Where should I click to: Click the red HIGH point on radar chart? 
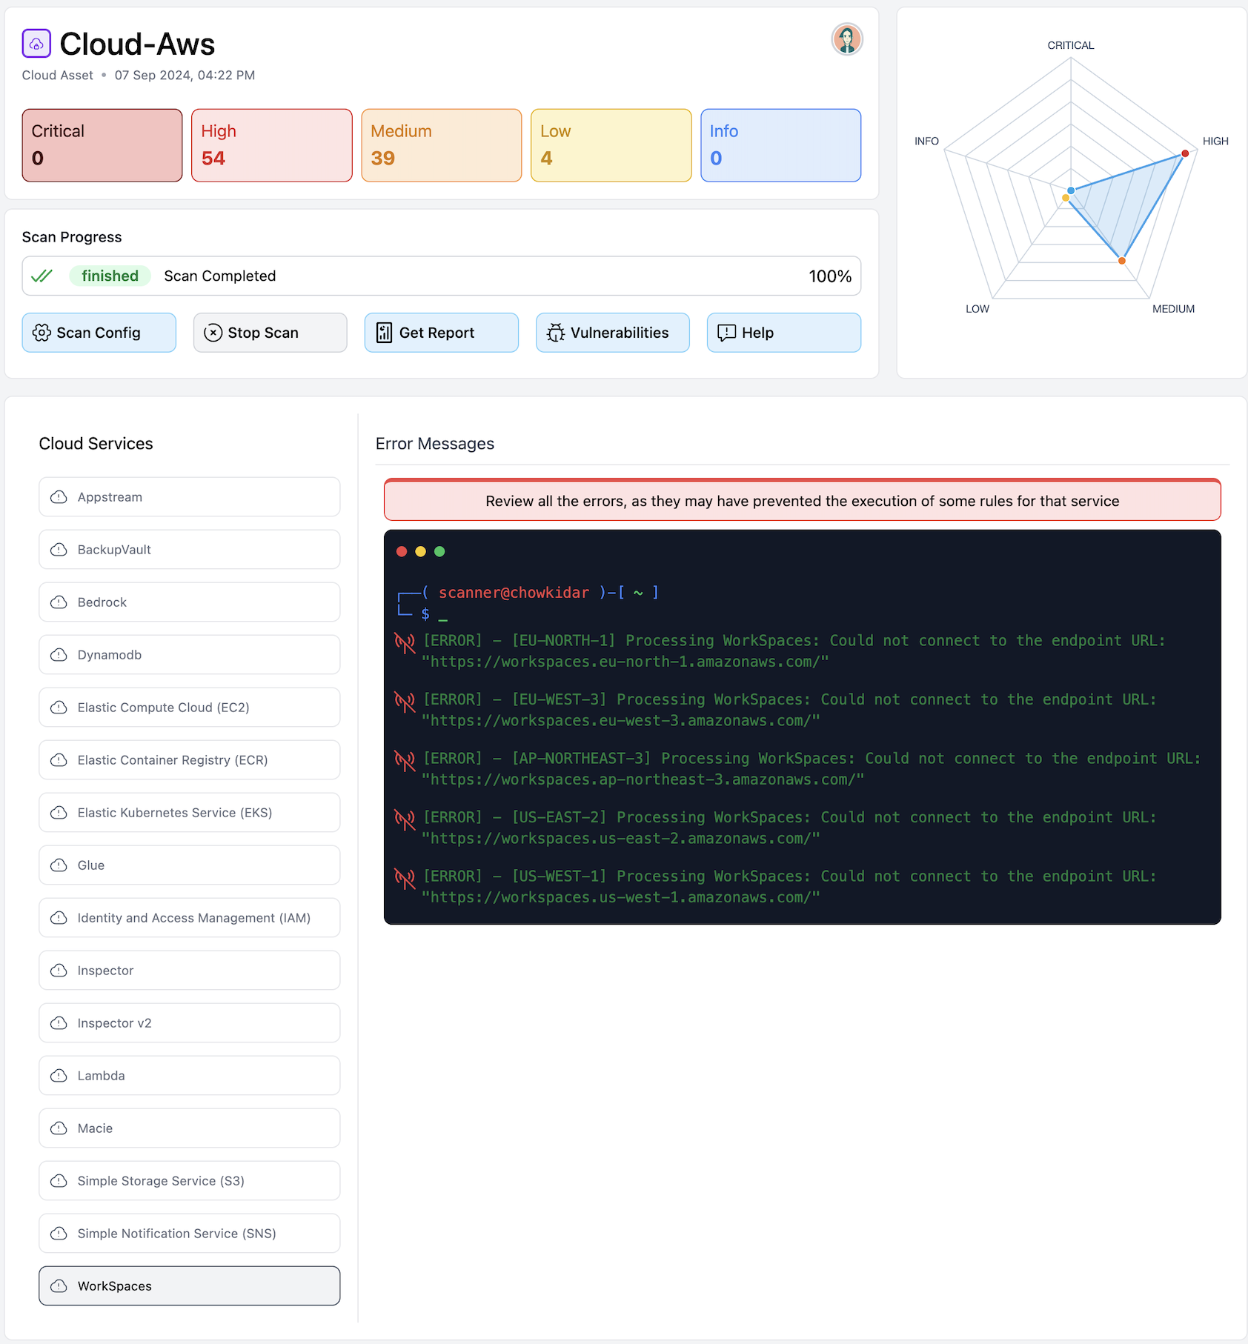(x=1185, y=153)
